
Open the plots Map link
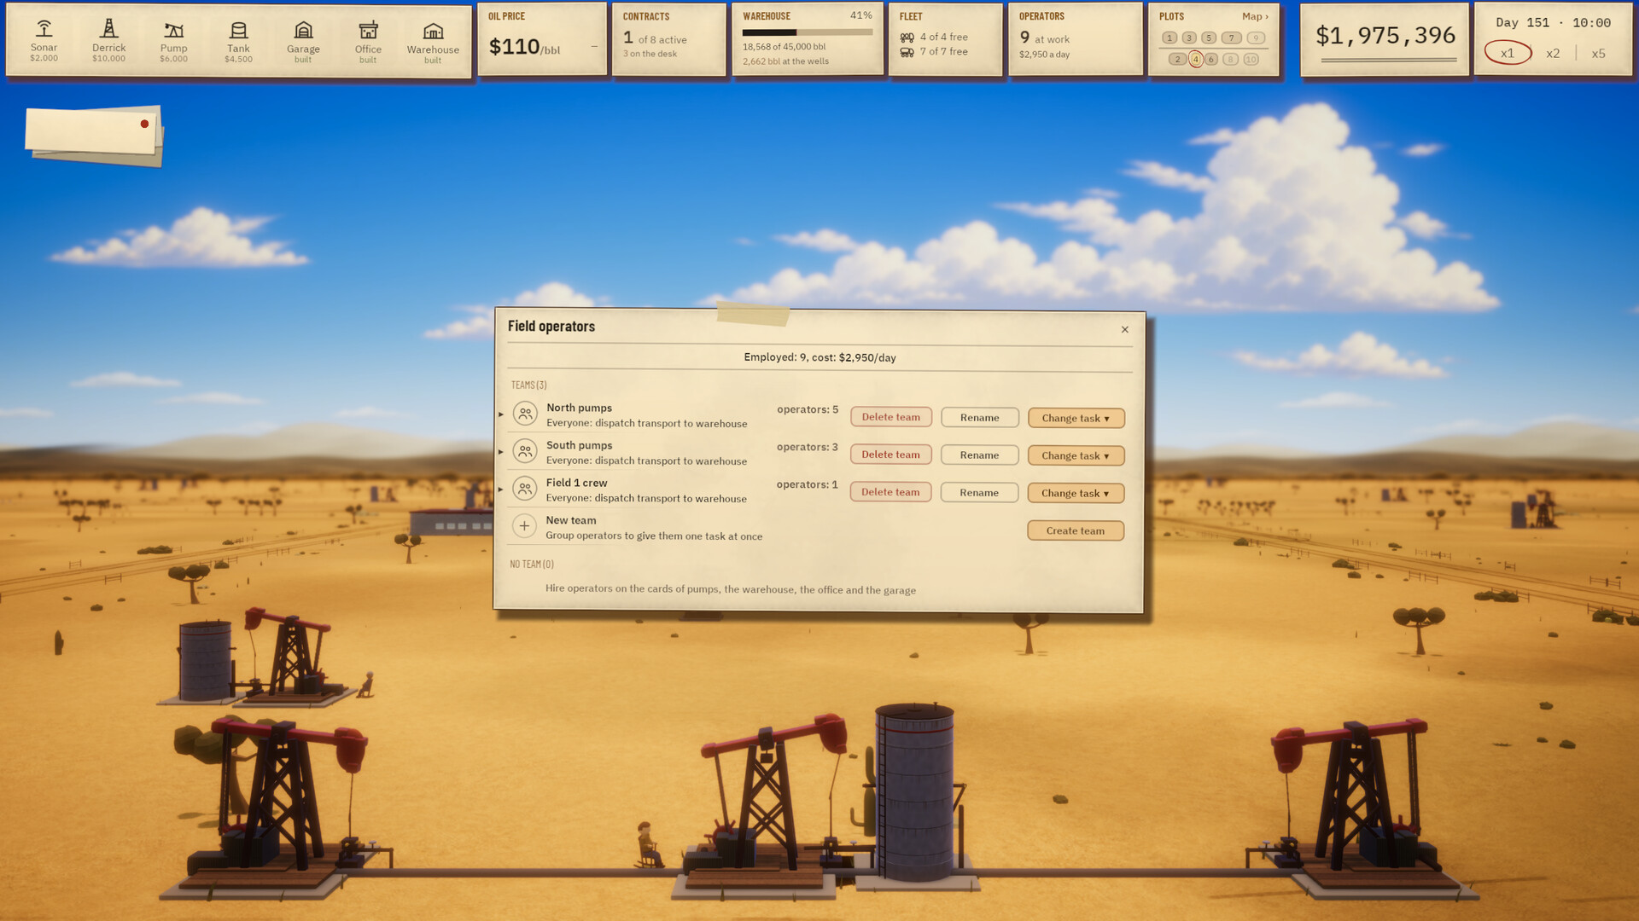click(x=1255, y=16)
